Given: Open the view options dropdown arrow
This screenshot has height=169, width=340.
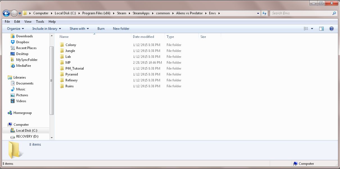Looking at the screenshot, I should 312,29.
